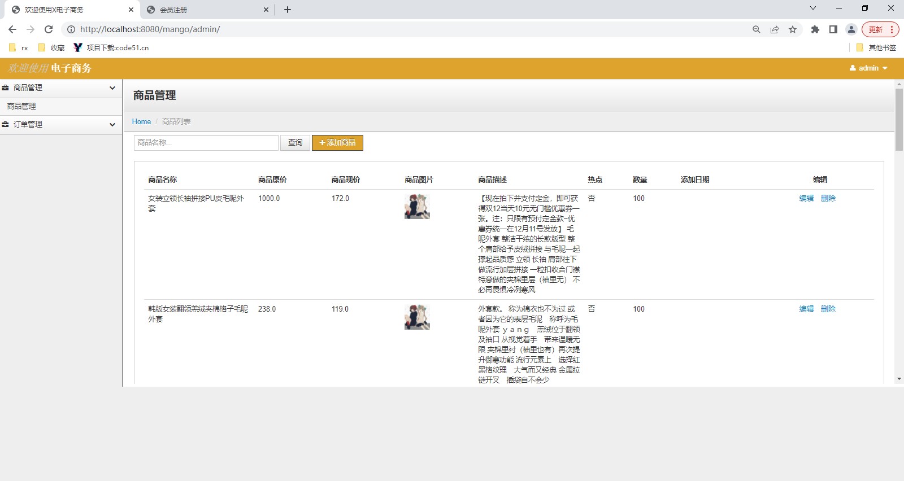Open the 项目下载:code51.cn bookmark
Image resolution: width=904 pixels, height=481 pixels.
[111, 48]
